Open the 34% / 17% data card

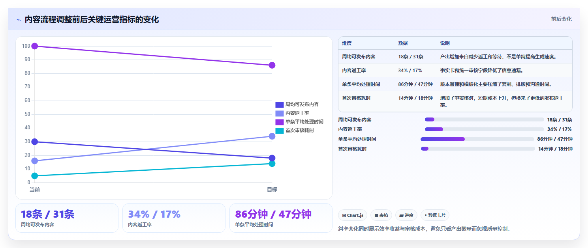174,218
